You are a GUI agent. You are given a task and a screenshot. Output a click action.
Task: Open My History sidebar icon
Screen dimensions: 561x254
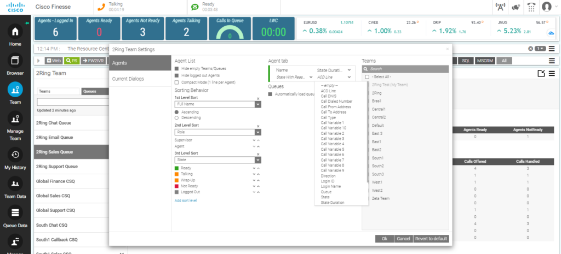point(15,155)
